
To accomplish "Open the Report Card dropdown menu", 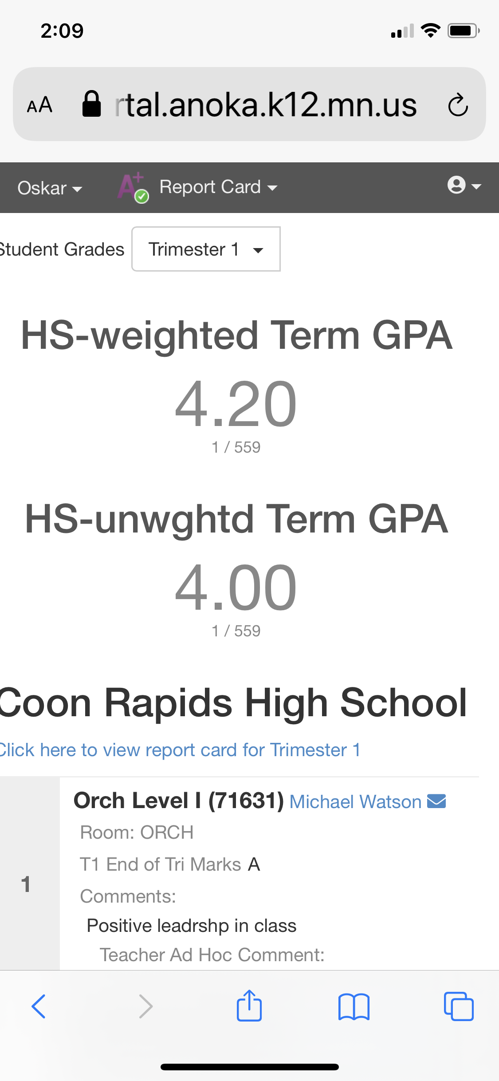I will [218, 187].
